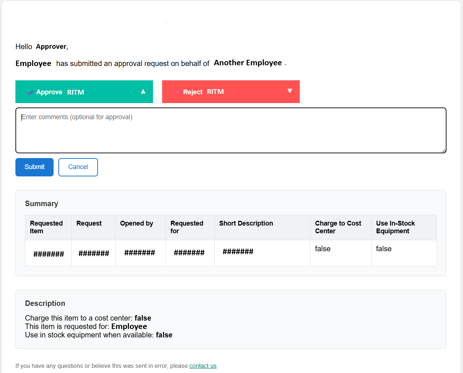Open the contact us link
The width and height of the screenshot is (463, 373).
[x=203, y=366]
